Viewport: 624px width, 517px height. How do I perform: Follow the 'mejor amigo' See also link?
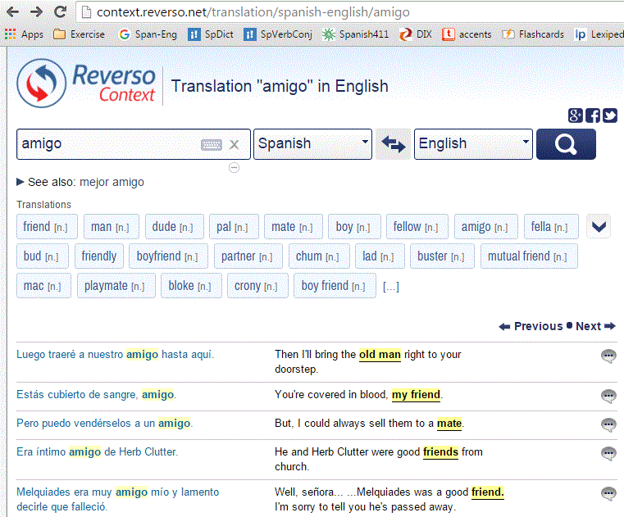click(x=112, y=182)
